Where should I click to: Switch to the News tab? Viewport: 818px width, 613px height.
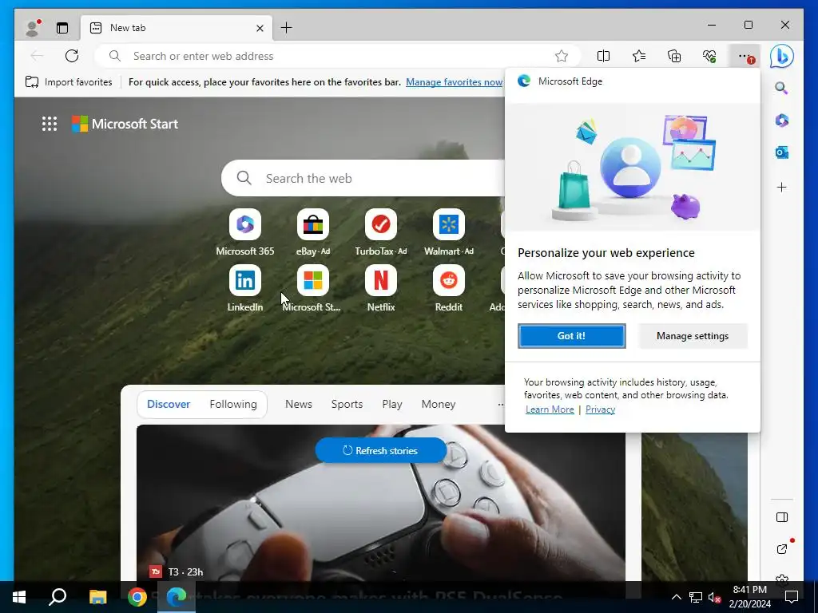click(x=299, y=404)
